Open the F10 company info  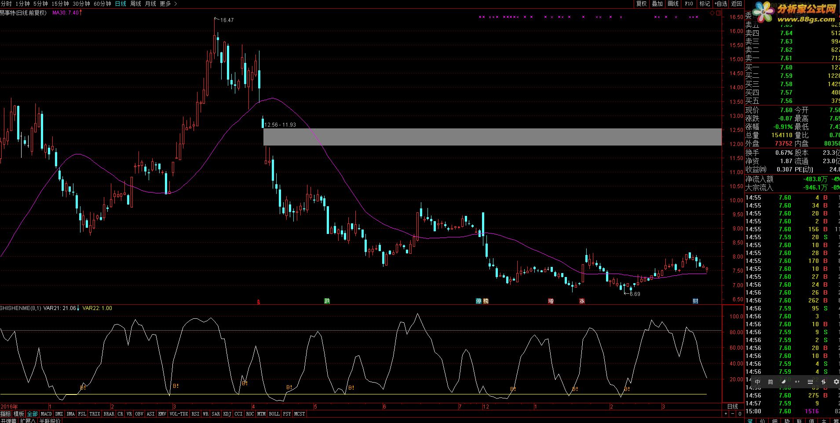pos(689,4)
